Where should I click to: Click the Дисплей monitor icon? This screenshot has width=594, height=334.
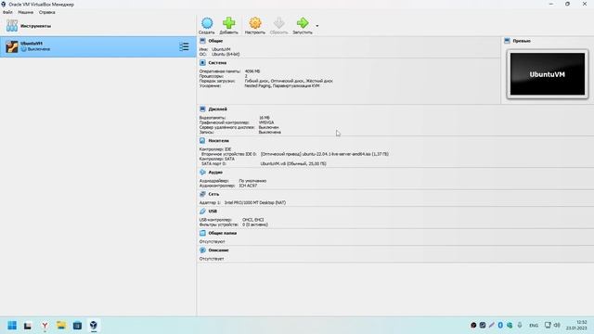[x=202, y=109]
